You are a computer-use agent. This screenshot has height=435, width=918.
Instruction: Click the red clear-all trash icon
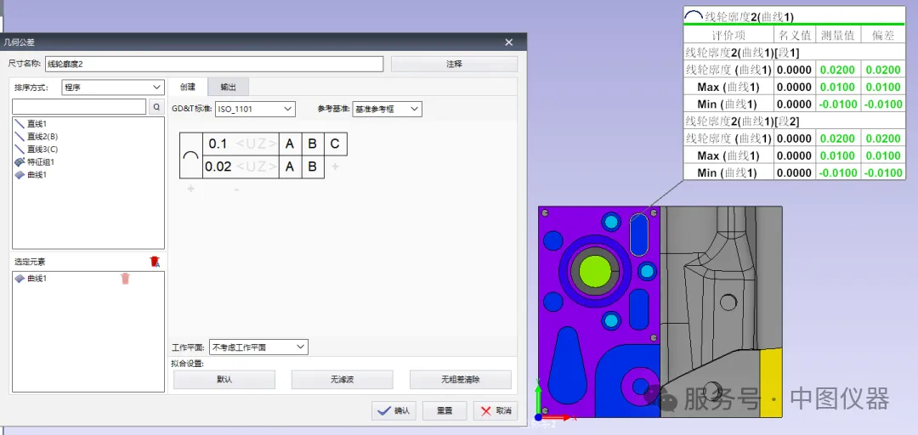click(x=154, y=262)
